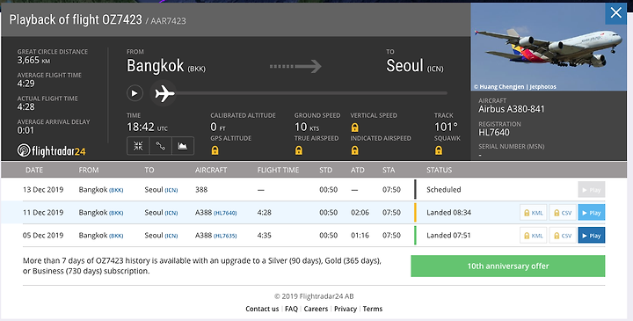The width and height of the screenshot is (633, 321).
Task: Download KML for the 11 Dec 2019 flight
Action: (534, 212)
